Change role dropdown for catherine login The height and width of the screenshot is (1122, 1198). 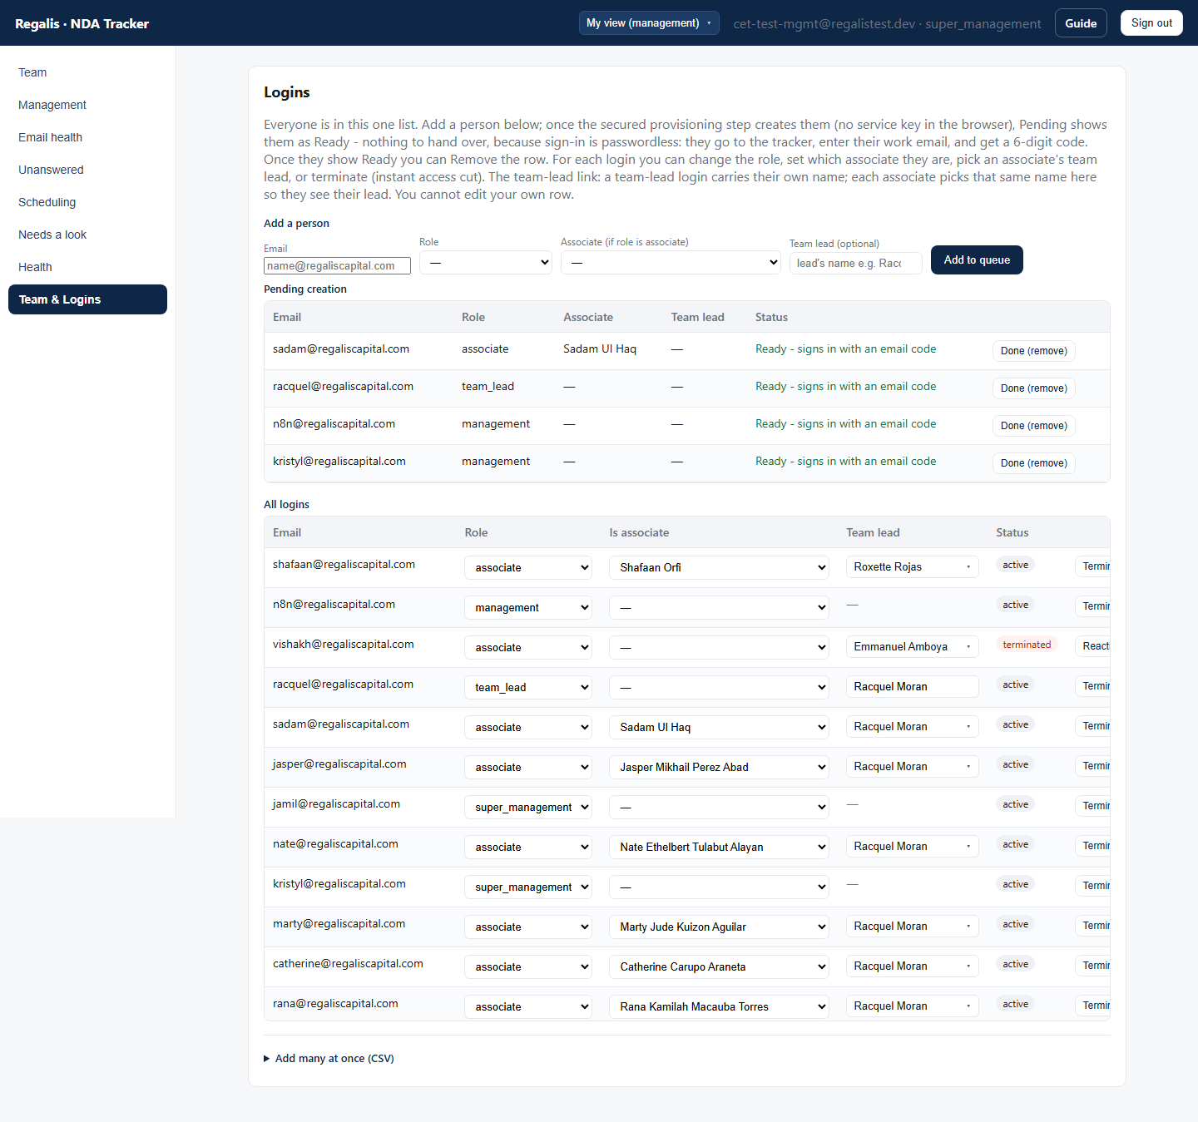click(x=528, y=966)
